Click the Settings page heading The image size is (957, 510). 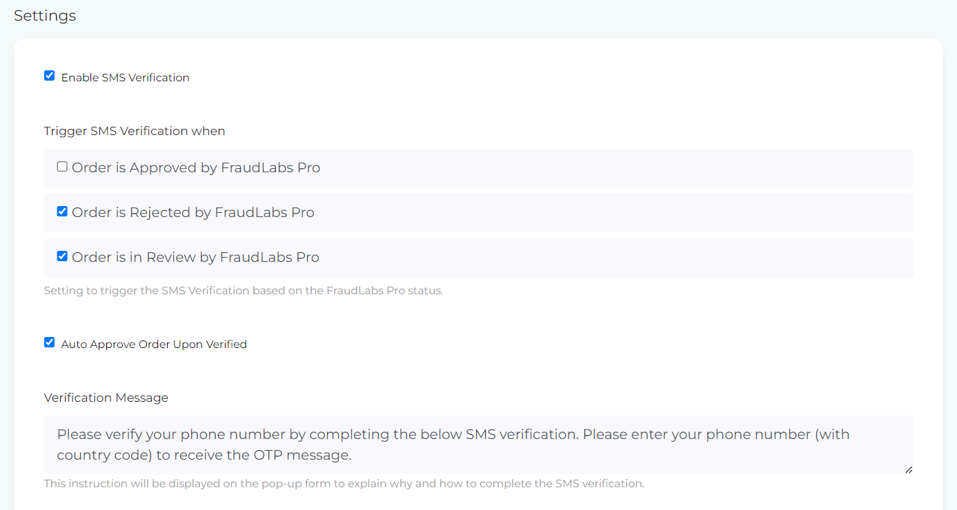(x=45, y=16)
